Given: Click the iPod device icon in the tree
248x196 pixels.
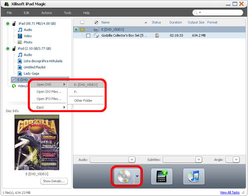Looking at the screenshot, I should click(14, 49).
